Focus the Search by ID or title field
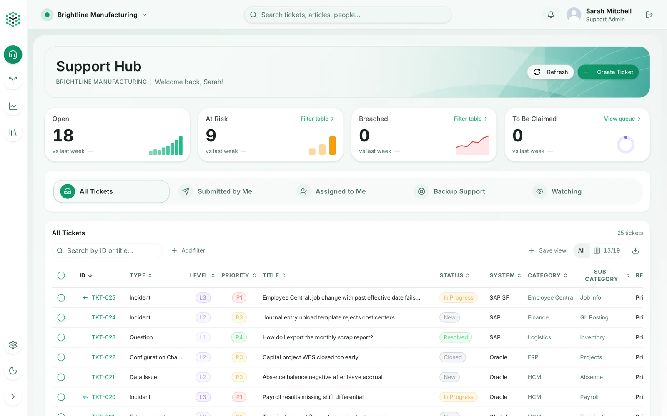The height and width of the screenshot is (416, 667). pos(108,250)
